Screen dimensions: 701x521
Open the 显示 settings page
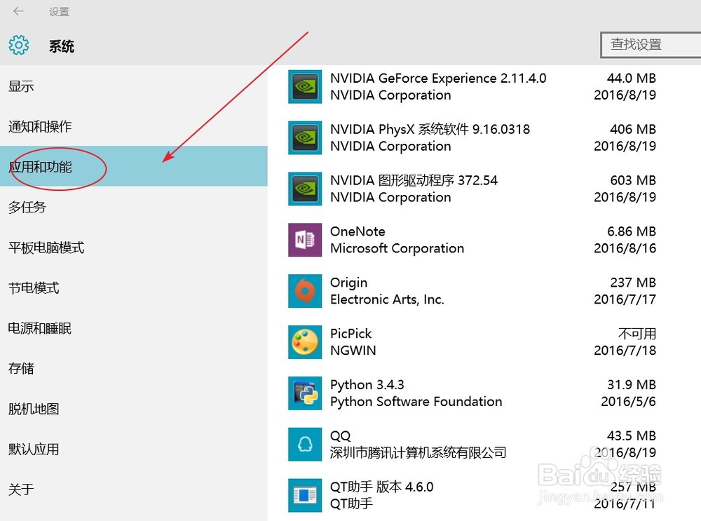click(x=22, y=86)
